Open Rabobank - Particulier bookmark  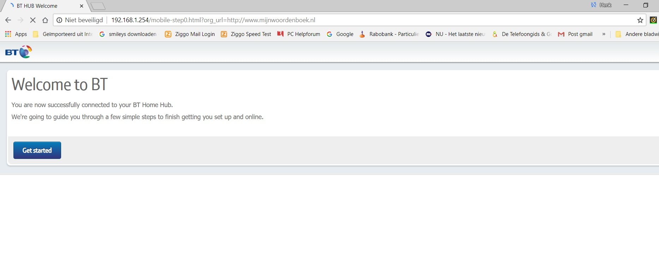[x=389, y=34]
